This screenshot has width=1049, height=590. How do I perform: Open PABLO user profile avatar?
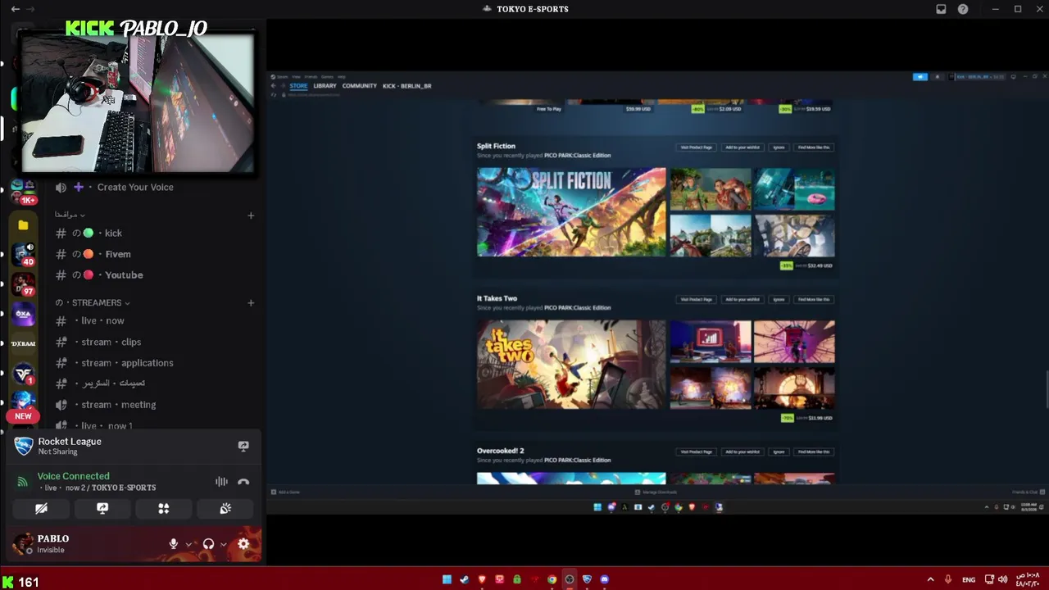coord(23,543)
